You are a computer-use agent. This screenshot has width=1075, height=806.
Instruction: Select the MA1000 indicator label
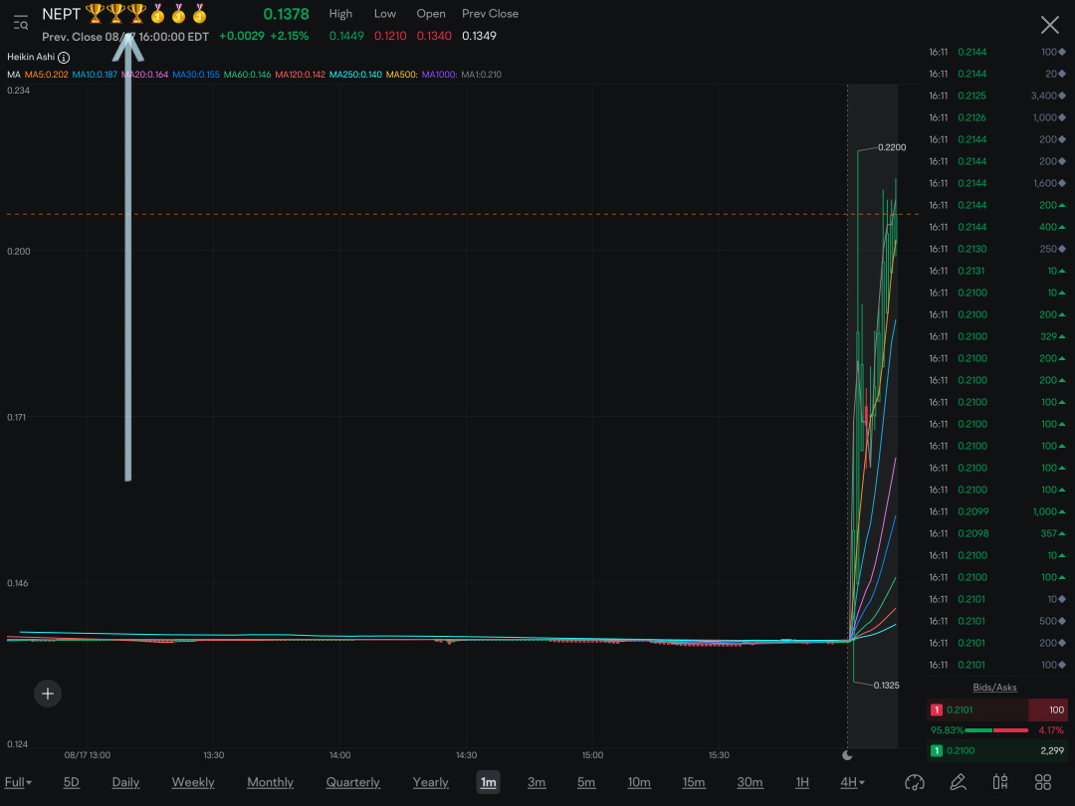click(x=440, y=75)
